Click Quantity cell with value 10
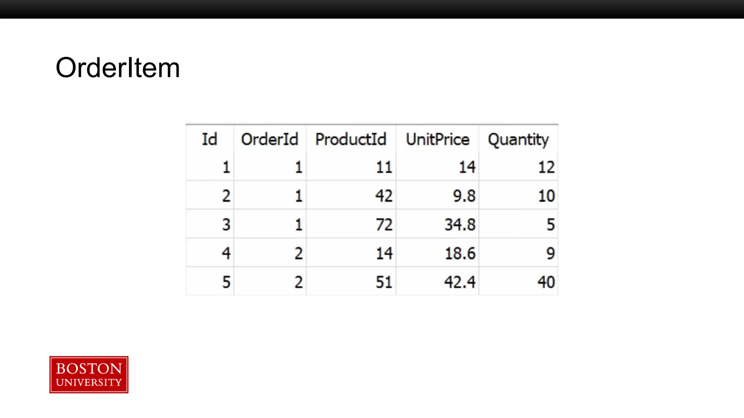The height and width of the screenshot is (418, 744). (546, 196)
